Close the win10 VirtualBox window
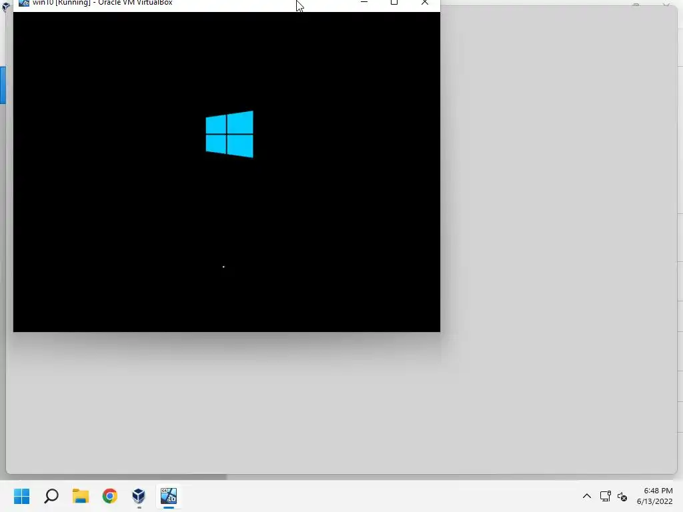The image size is (683, 512). coord(425,3)
